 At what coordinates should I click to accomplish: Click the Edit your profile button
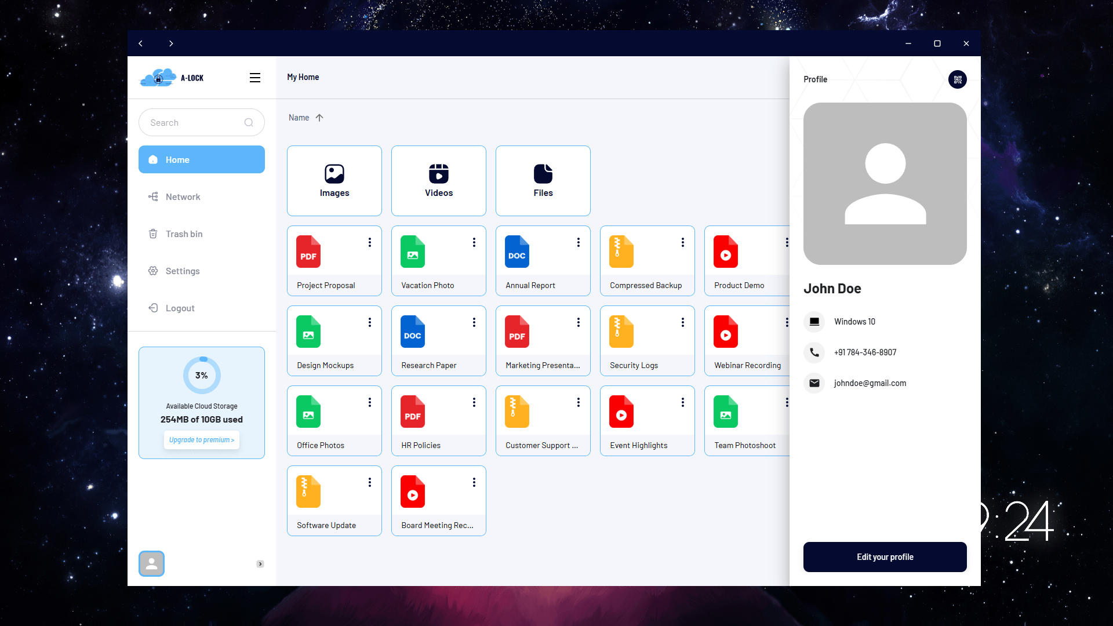click(x=885, y=557)
